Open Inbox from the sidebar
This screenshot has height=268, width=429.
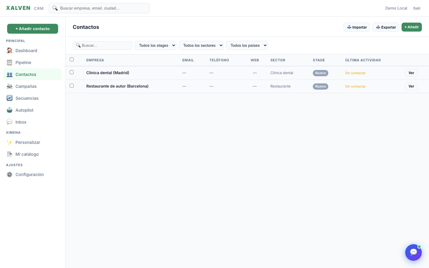33,122
